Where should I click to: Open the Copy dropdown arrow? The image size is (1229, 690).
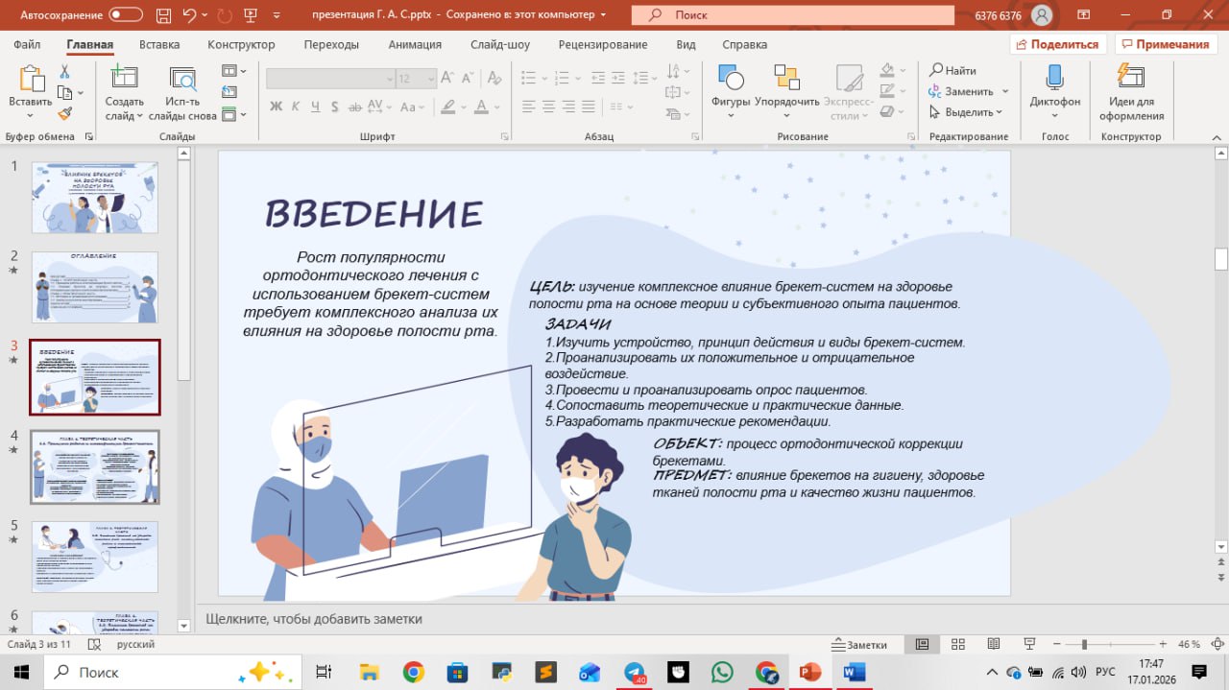(x=80, y=93)
